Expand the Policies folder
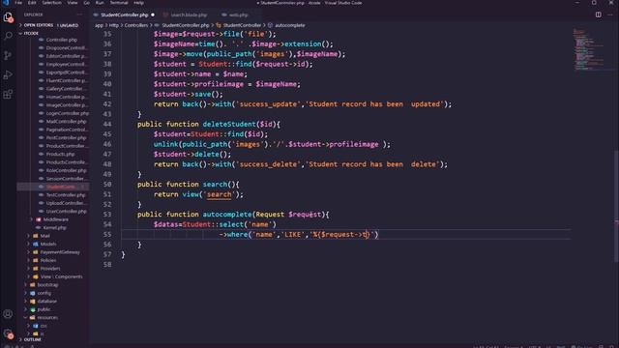619x348 pixels. point(28,260)
